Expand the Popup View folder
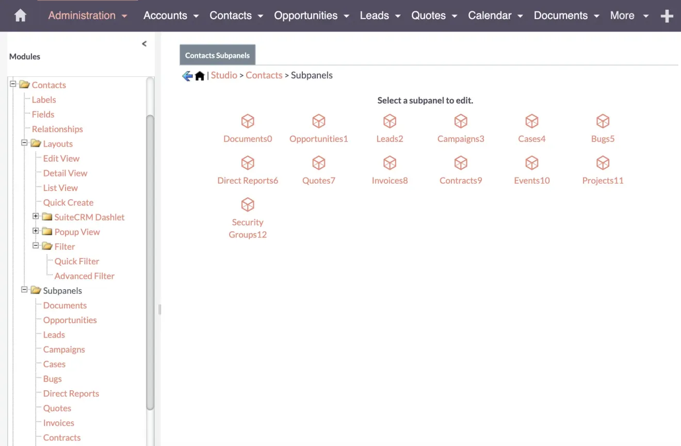The image size is (681, 446). coord(35,232)
